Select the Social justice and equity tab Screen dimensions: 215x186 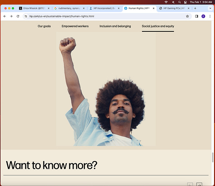[x=158, y=26]
